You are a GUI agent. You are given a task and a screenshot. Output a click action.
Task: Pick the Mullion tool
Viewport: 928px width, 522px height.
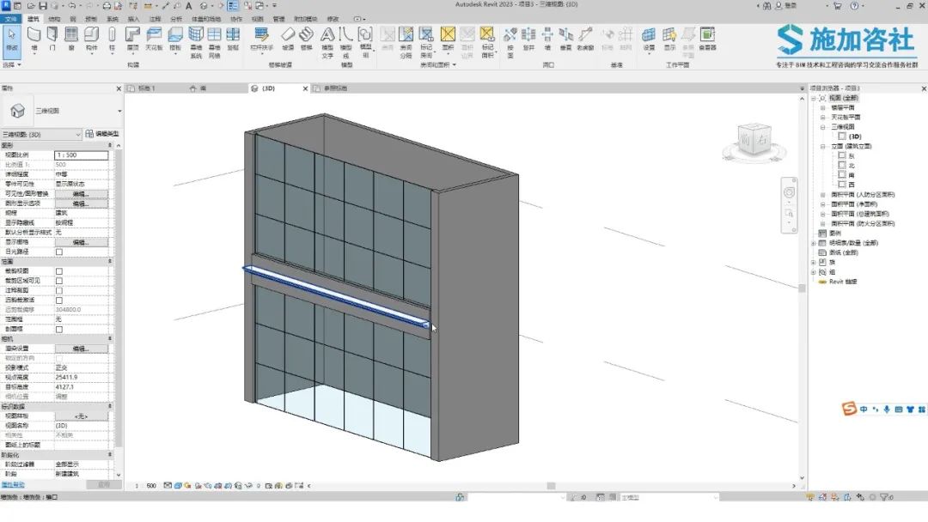(233, 39)
